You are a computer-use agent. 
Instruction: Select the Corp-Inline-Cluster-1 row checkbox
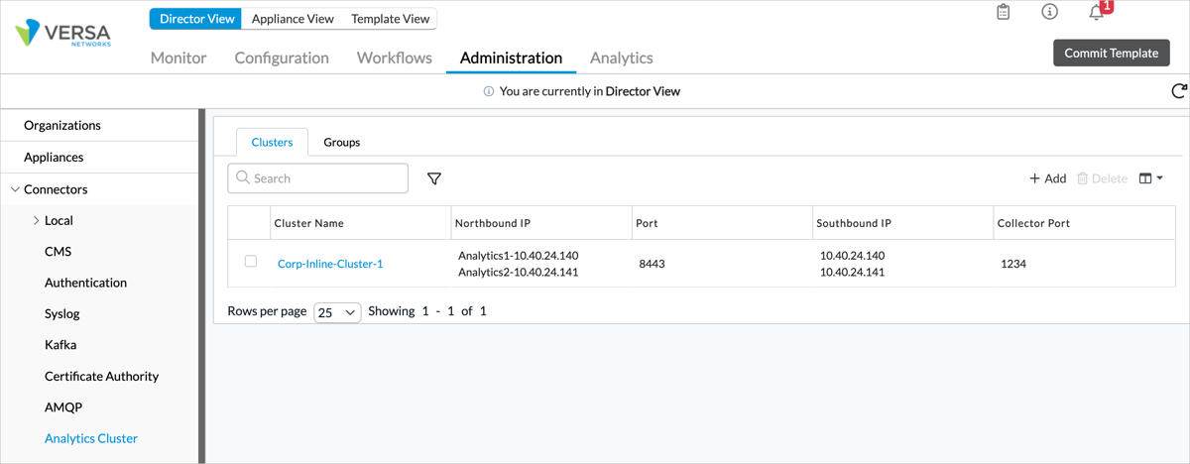point(251,262)
